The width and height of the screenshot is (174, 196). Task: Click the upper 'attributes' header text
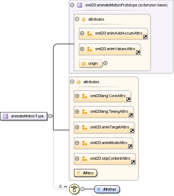click(96, 19)
